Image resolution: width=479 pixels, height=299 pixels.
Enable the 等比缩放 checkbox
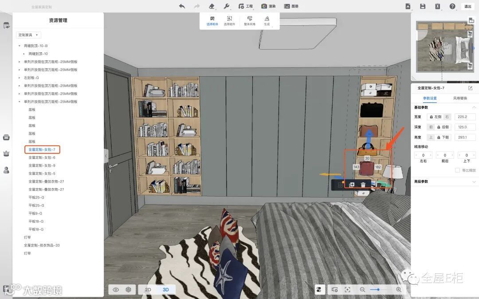coord(457,170)
